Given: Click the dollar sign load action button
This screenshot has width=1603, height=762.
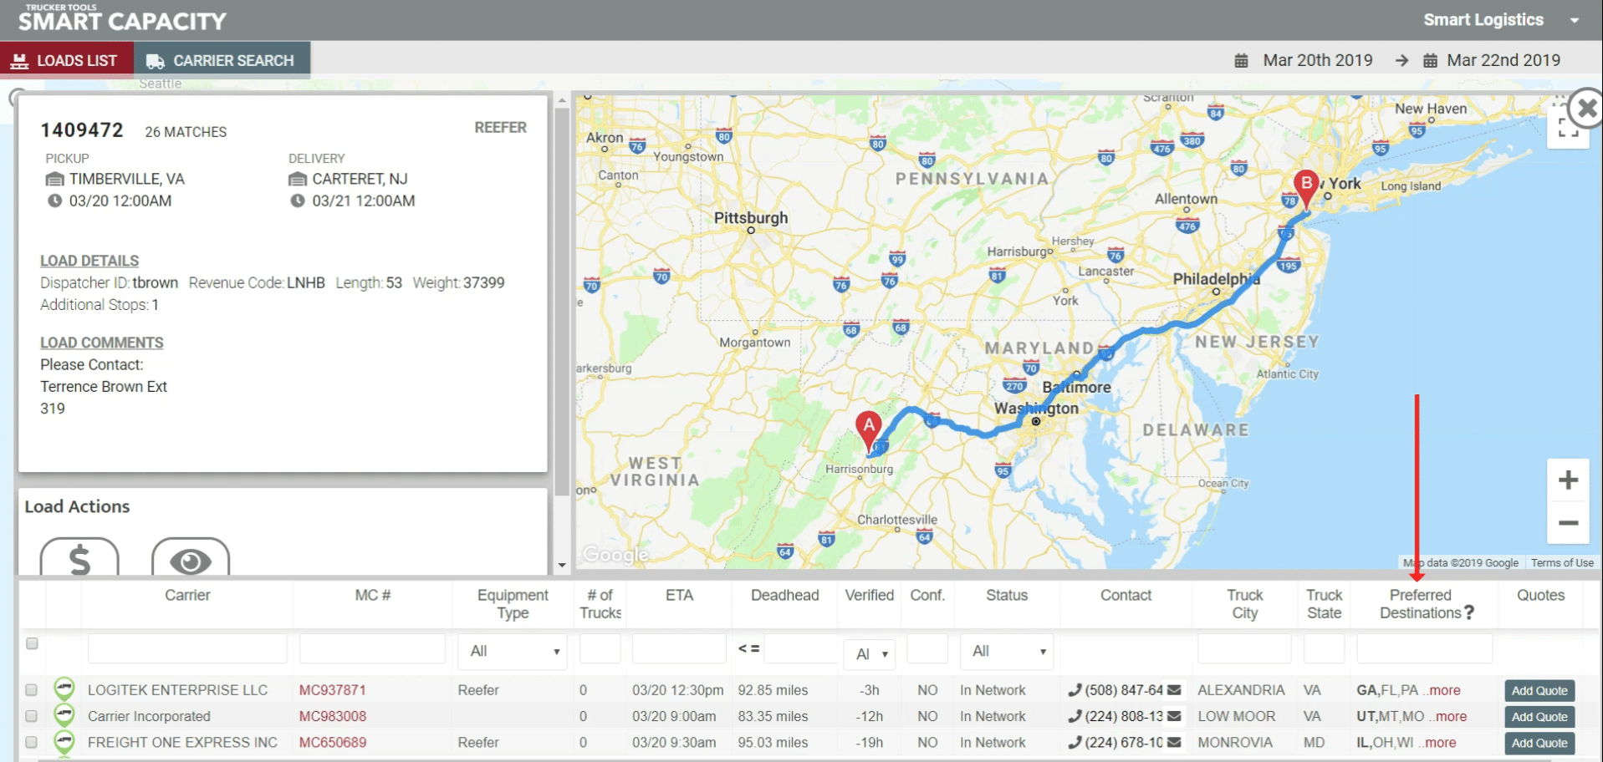Looking at the screenshot, I should tap(79, 558).
